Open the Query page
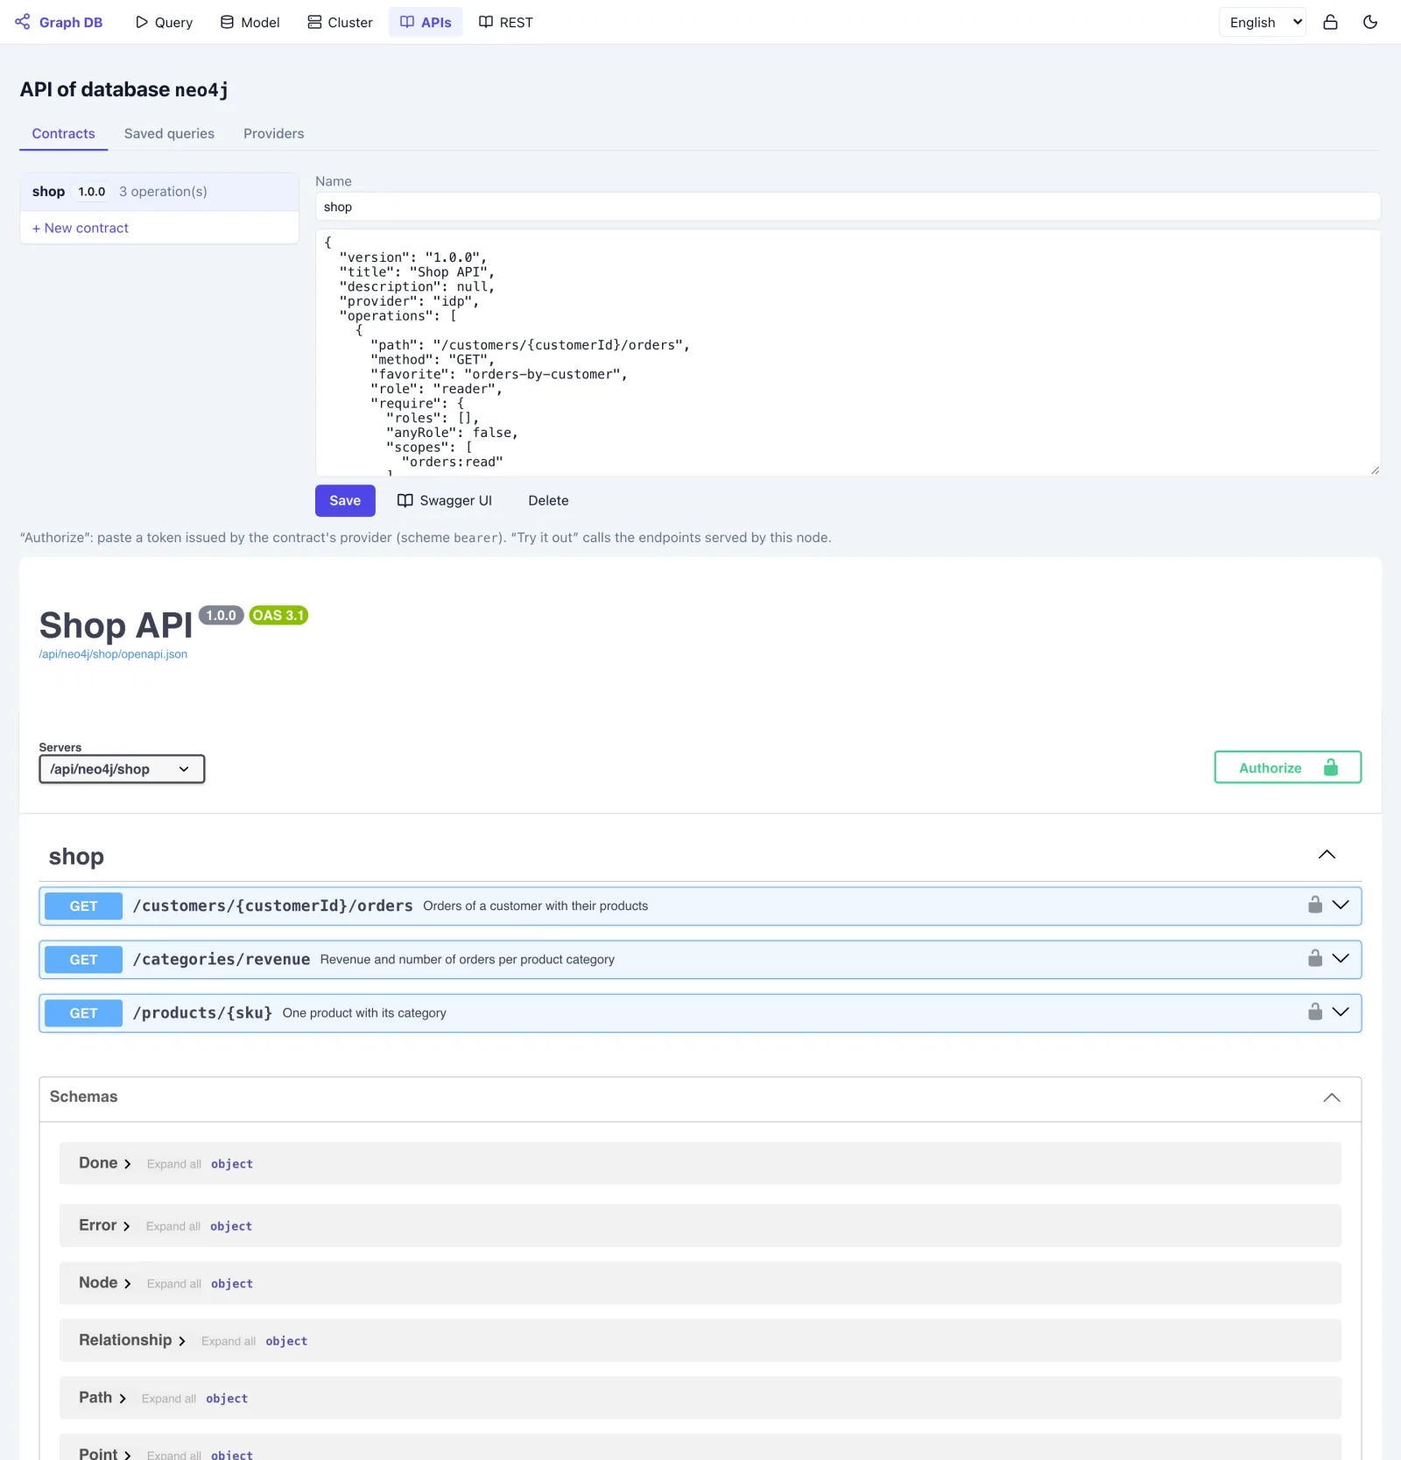This screenshot has height=1460, width=1401. (x=164, y=22)
